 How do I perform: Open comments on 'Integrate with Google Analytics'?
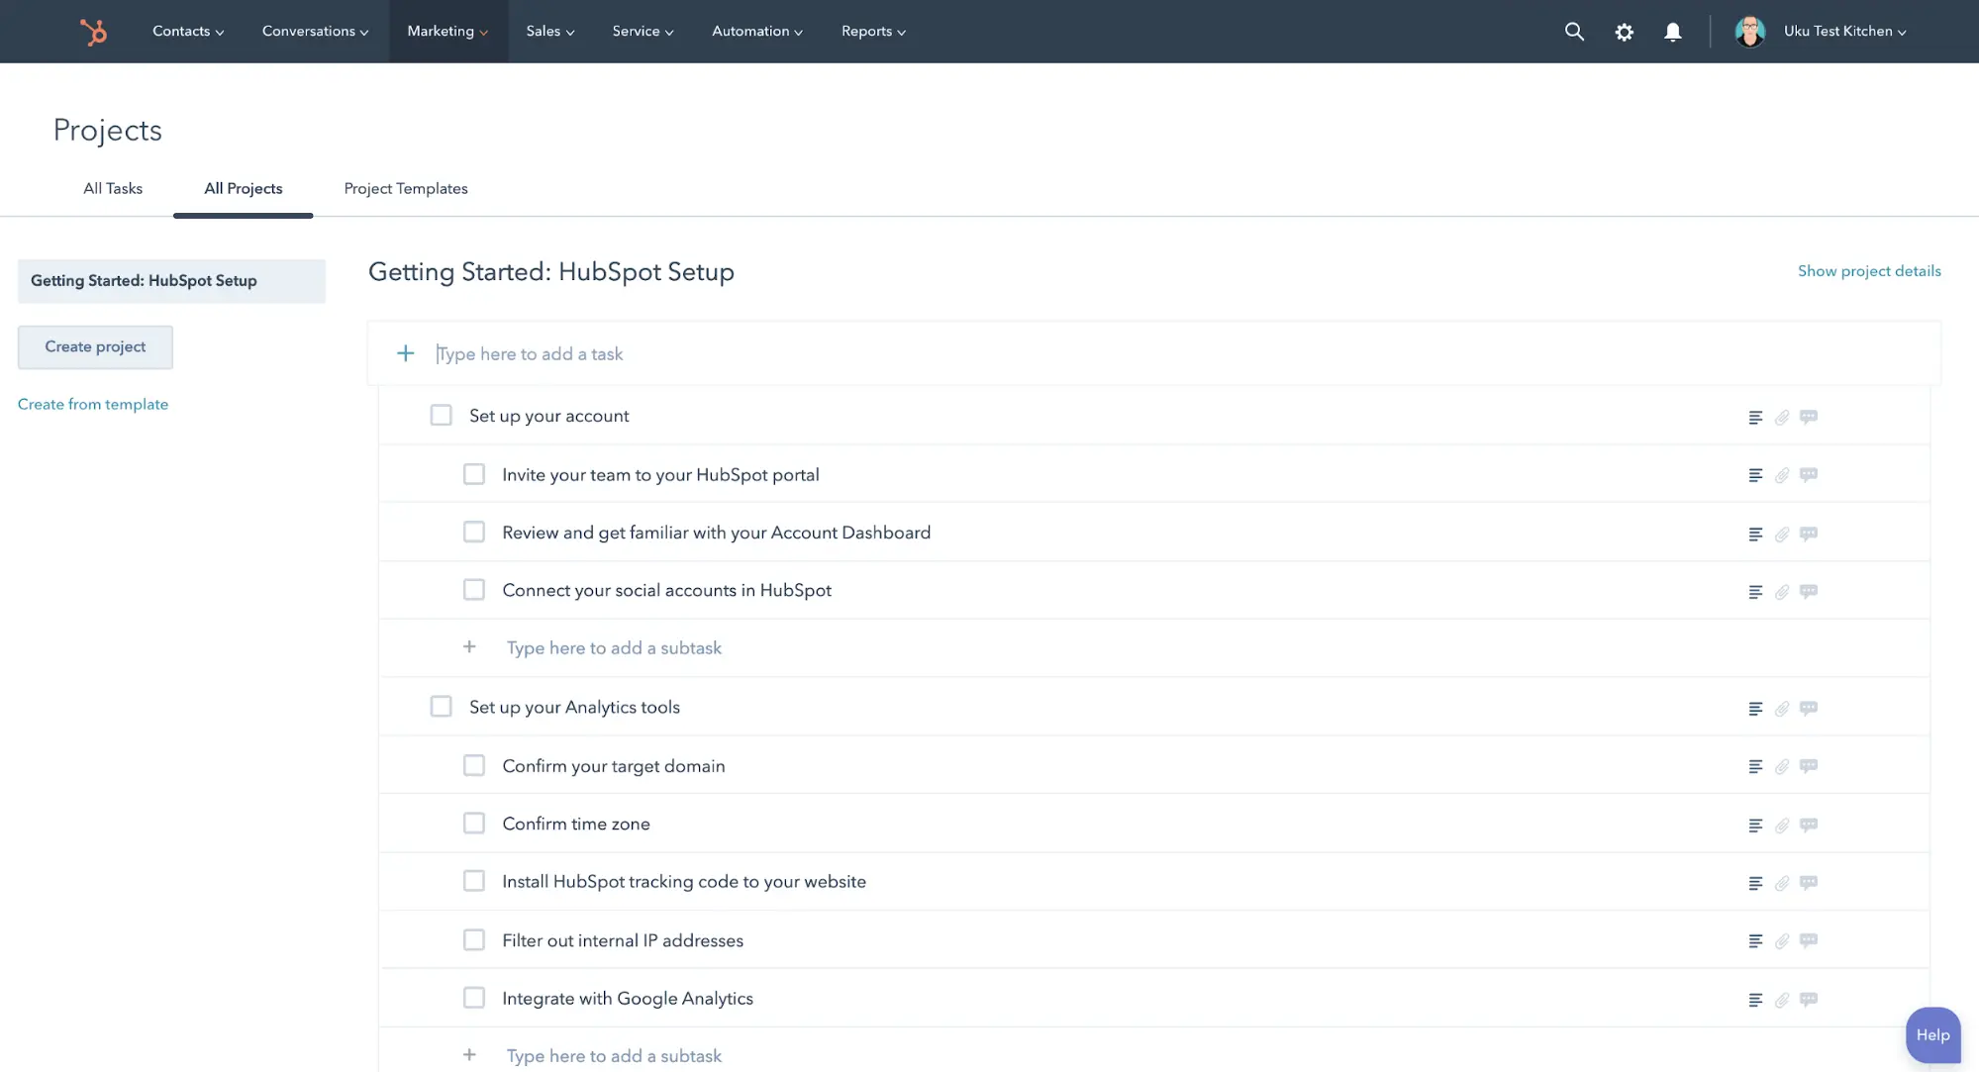tap(1809, 999)
